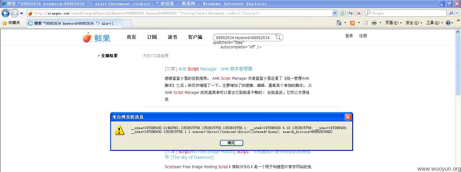Image resolution: width=461 pixels, height=172 pixels.
Task: Close the 来自网页的消息 dialog with red X
Action: pyautogui.click(x=348, y=117)
